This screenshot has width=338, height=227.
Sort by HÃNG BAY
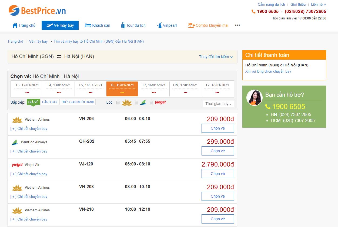[50, 102]
